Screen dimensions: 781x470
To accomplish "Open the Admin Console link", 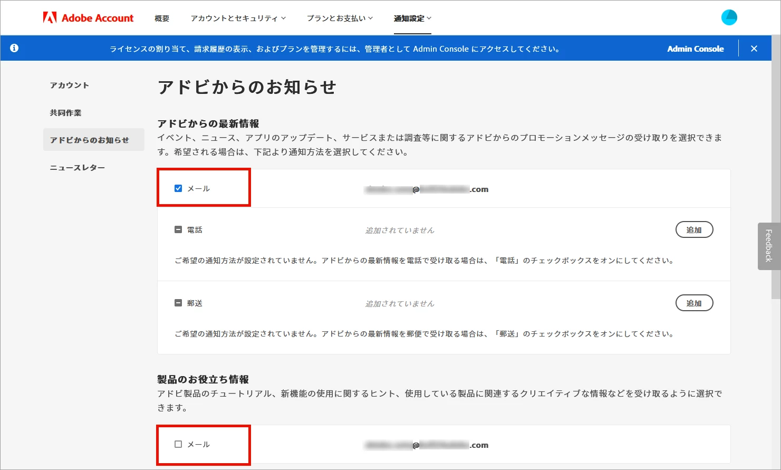I will tap(696, 49).
